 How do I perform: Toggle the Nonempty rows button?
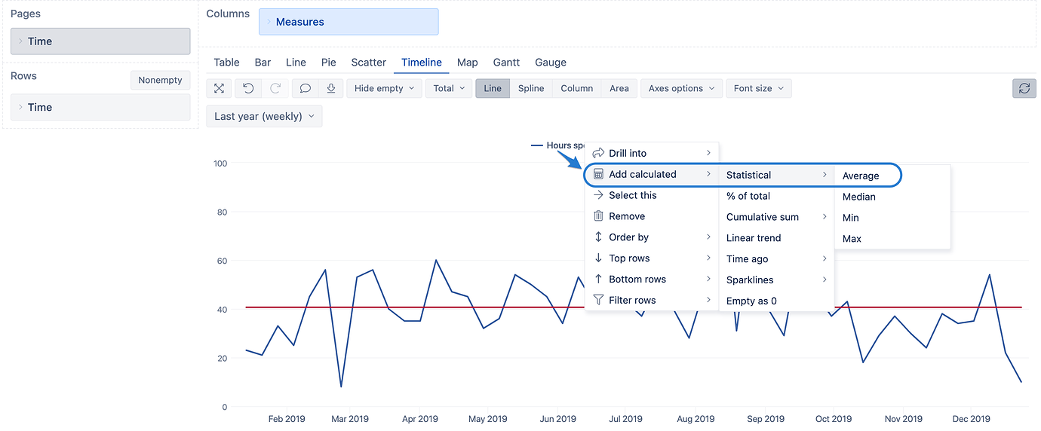160,80
